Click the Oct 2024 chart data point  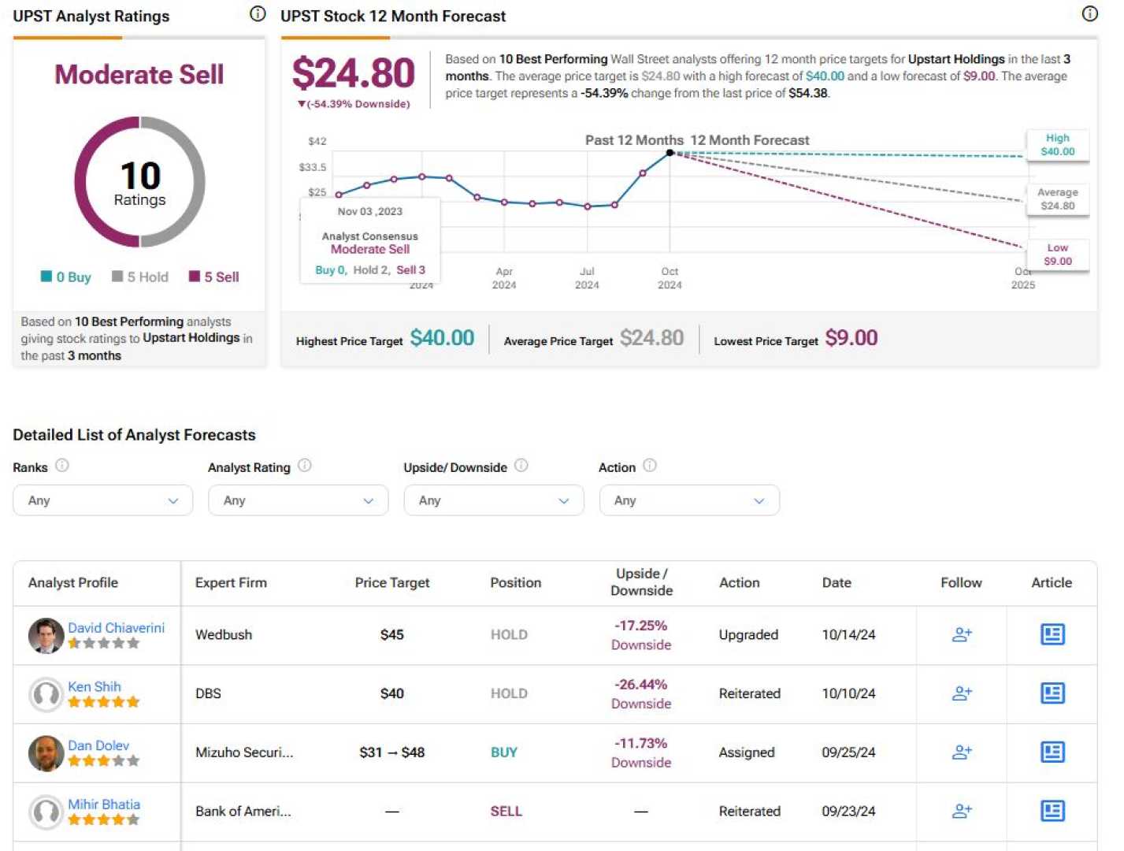670,153
